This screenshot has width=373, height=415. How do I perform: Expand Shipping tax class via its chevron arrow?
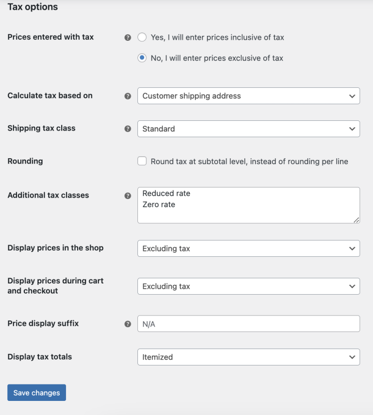(x=353, y=129)
